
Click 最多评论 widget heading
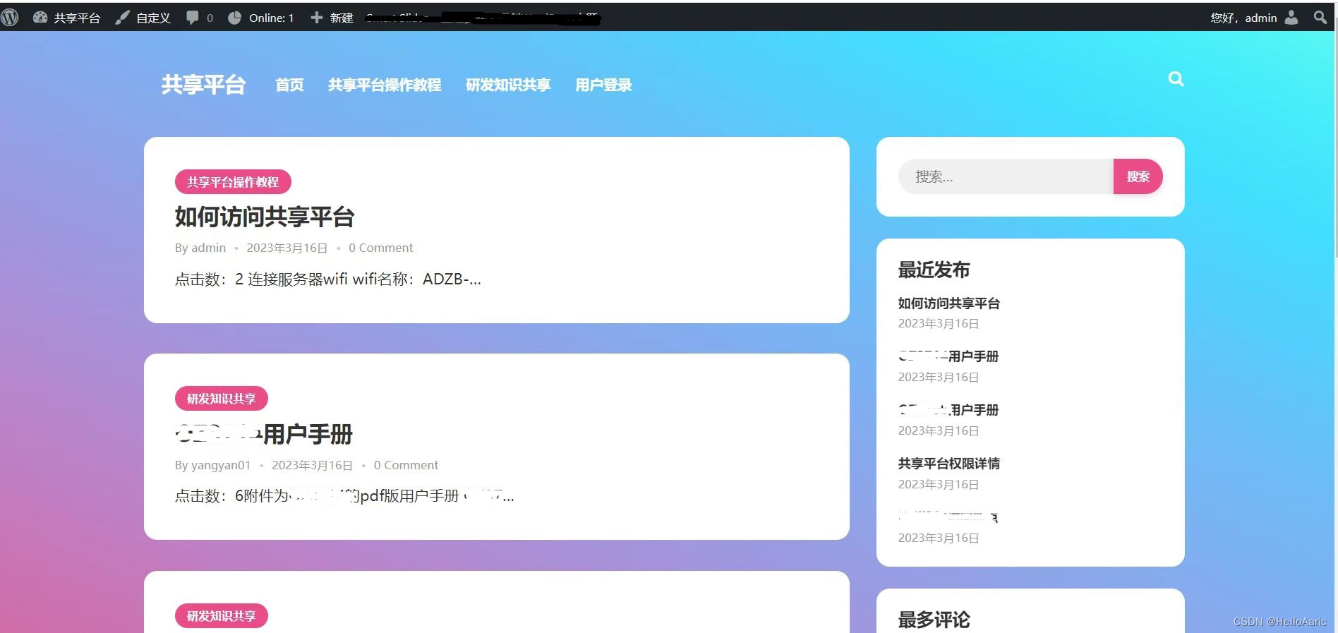(934, 620)
